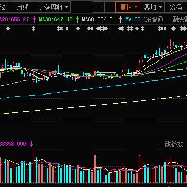Zoom out with the minus button
The height and width of the screenshot is (187, 187).
(x=110, y=7)
